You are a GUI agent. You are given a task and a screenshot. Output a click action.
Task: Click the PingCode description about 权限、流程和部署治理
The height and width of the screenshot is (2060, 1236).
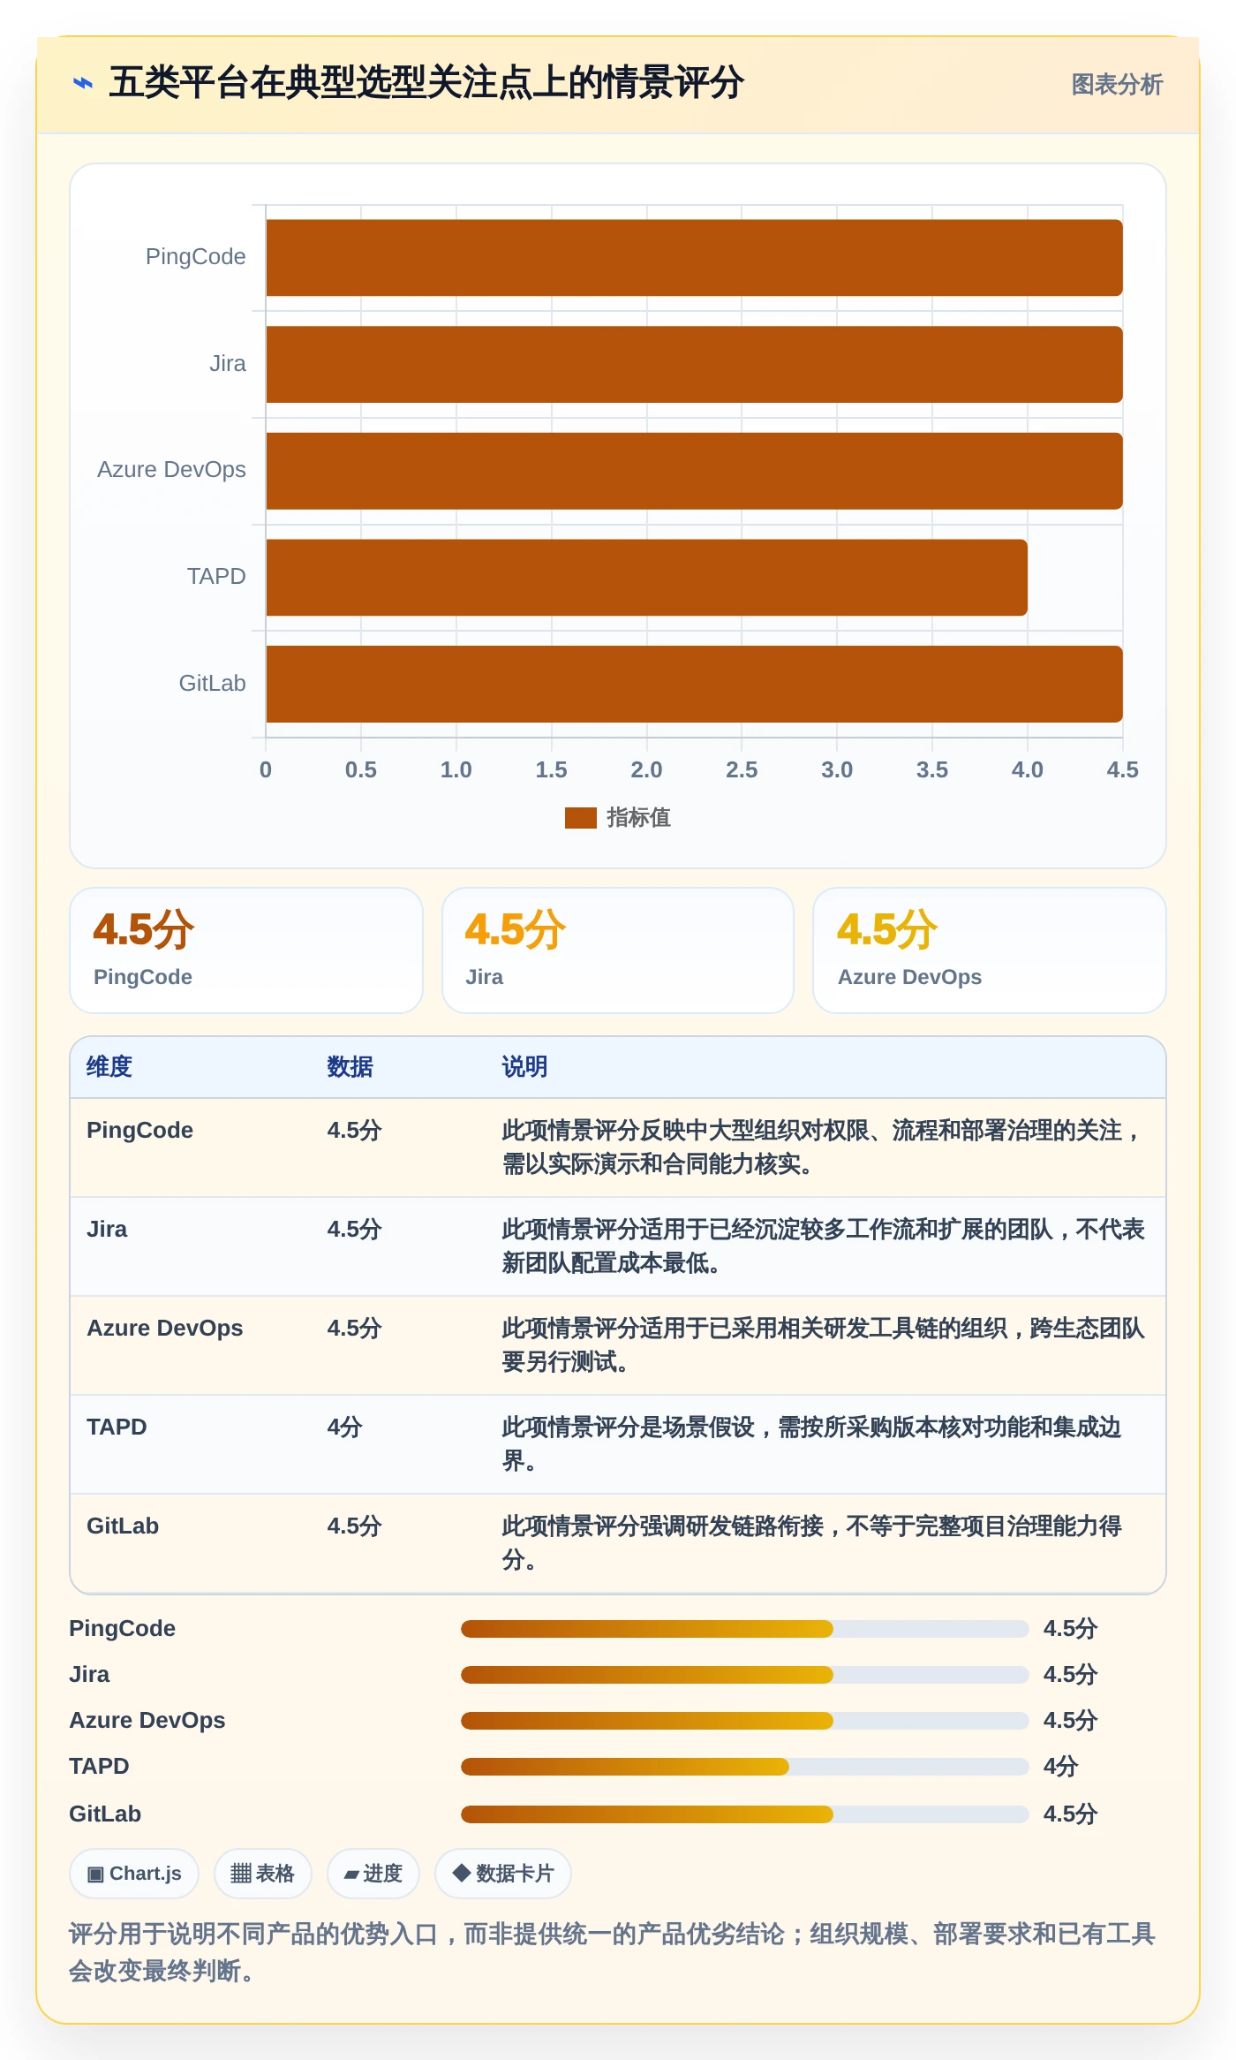point(824,1147)
